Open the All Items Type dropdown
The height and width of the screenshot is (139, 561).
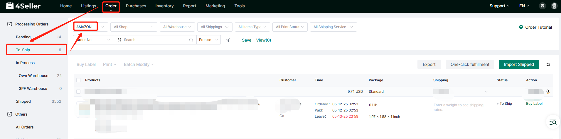(x=252, y=27)
